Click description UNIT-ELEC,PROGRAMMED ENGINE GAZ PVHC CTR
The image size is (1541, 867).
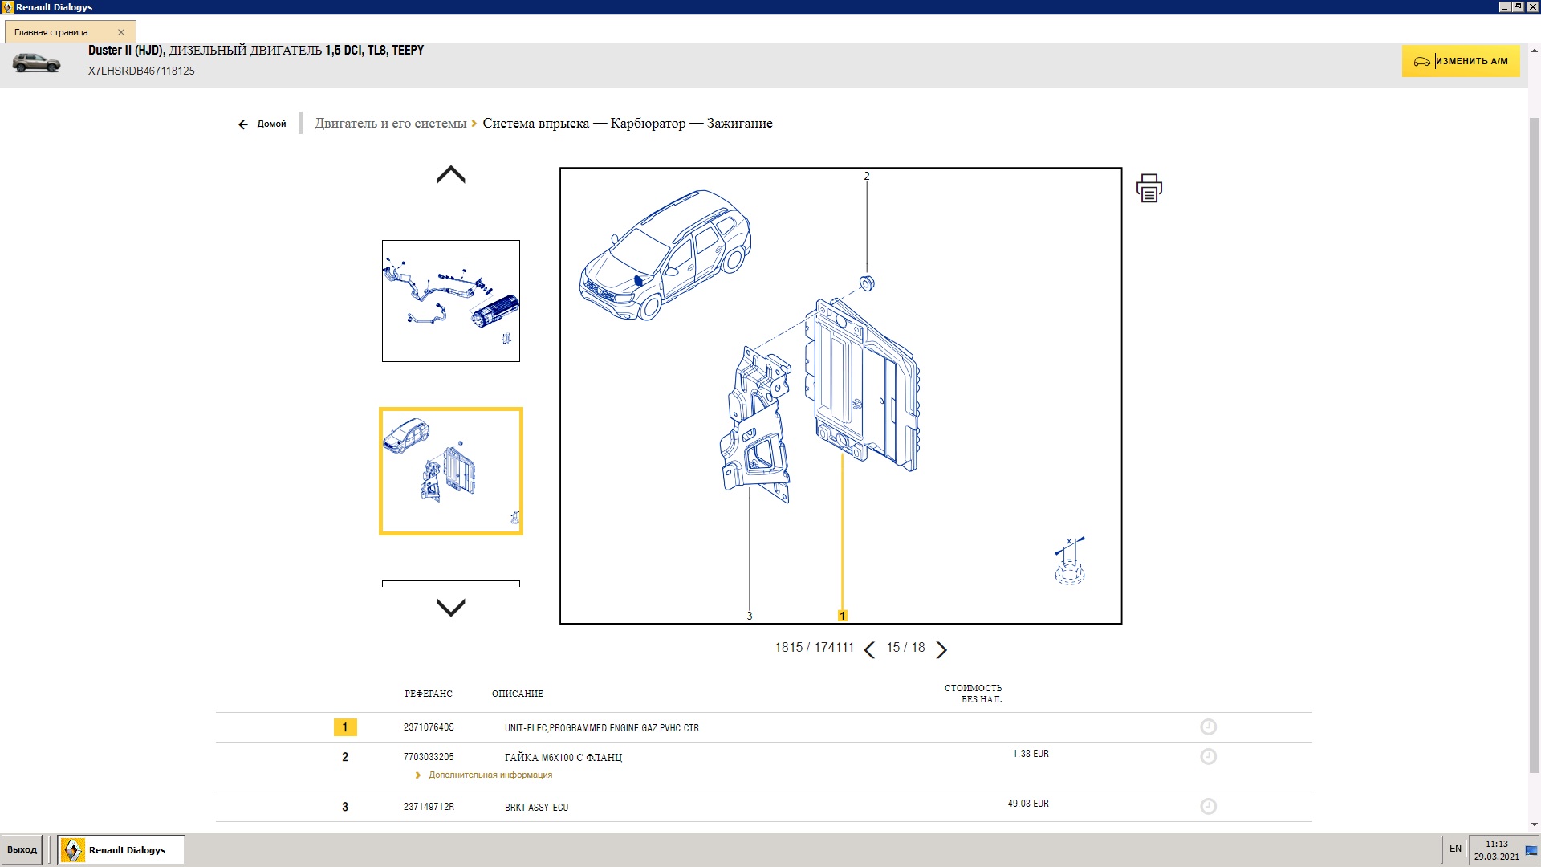click(x=602, y=728)
